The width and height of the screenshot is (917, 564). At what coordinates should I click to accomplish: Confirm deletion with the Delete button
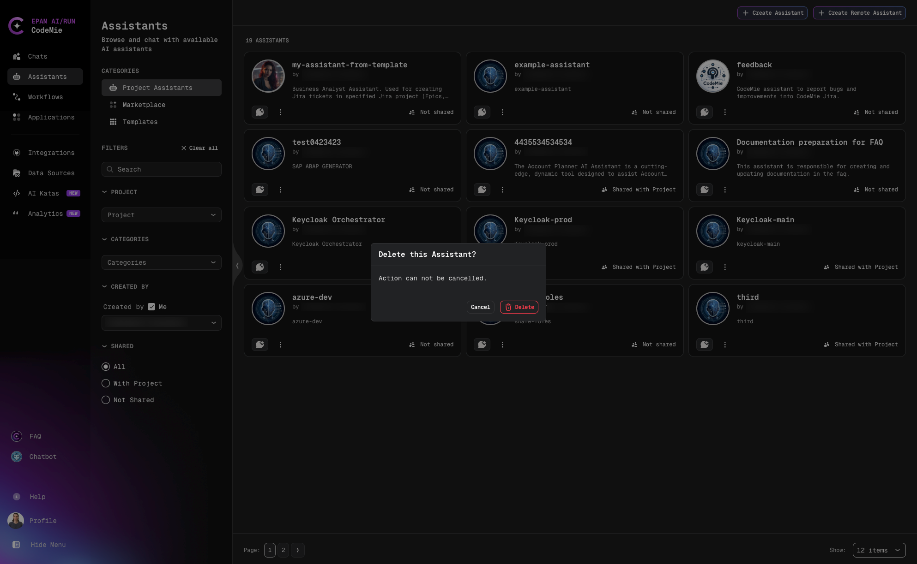pyautogui.click(x=519, y=307)
